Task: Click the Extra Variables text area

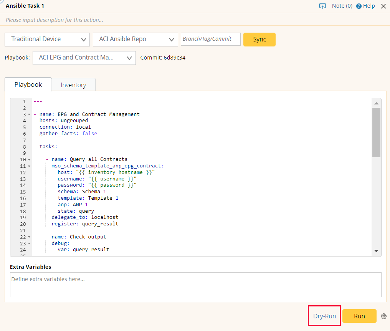Action: (x=195, y=285)
